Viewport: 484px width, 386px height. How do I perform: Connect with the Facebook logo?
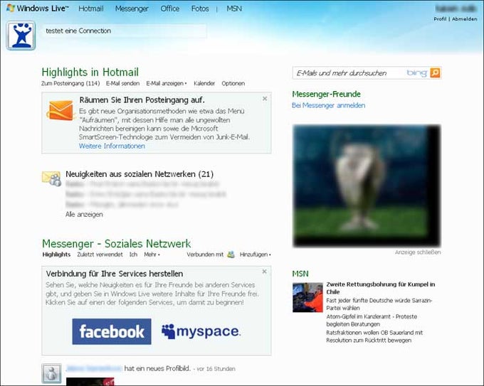[x=112, y=331]
